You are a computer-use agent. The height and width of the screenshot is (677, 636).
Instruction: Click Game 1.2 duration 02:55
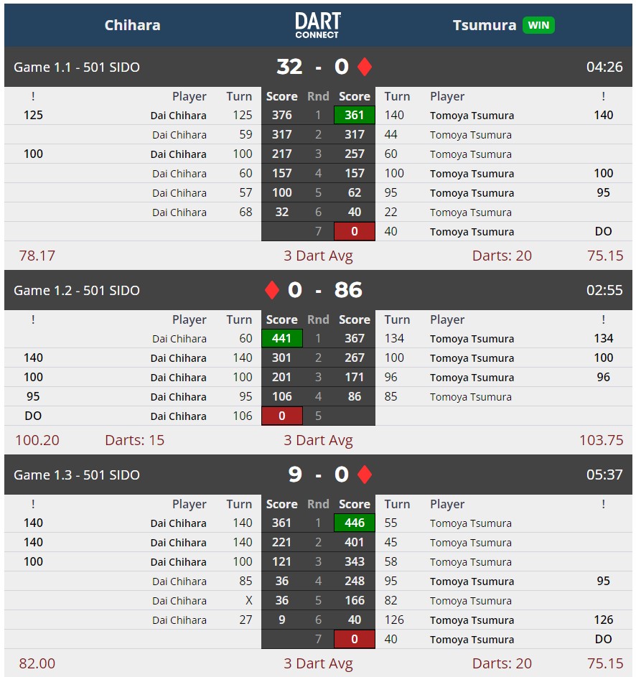click(604, 291)
